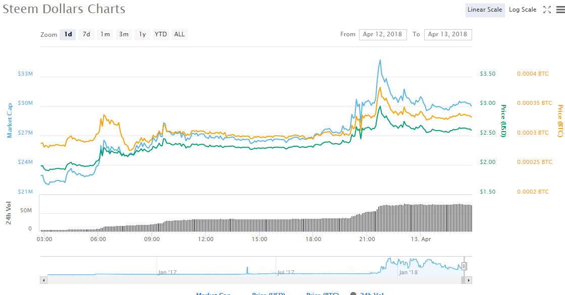The image size is (565, 295).
Task: Click the $30M axis label
Action: [x=25, y=103]
